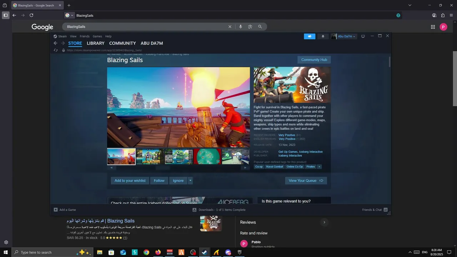
Task: Launch Firefox from the taskbar
Action: coord(158,252)
